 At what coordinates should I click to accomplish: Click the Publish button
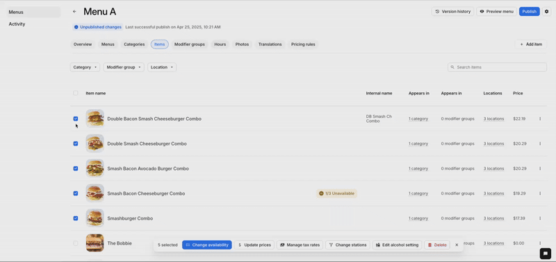point(530,12)
